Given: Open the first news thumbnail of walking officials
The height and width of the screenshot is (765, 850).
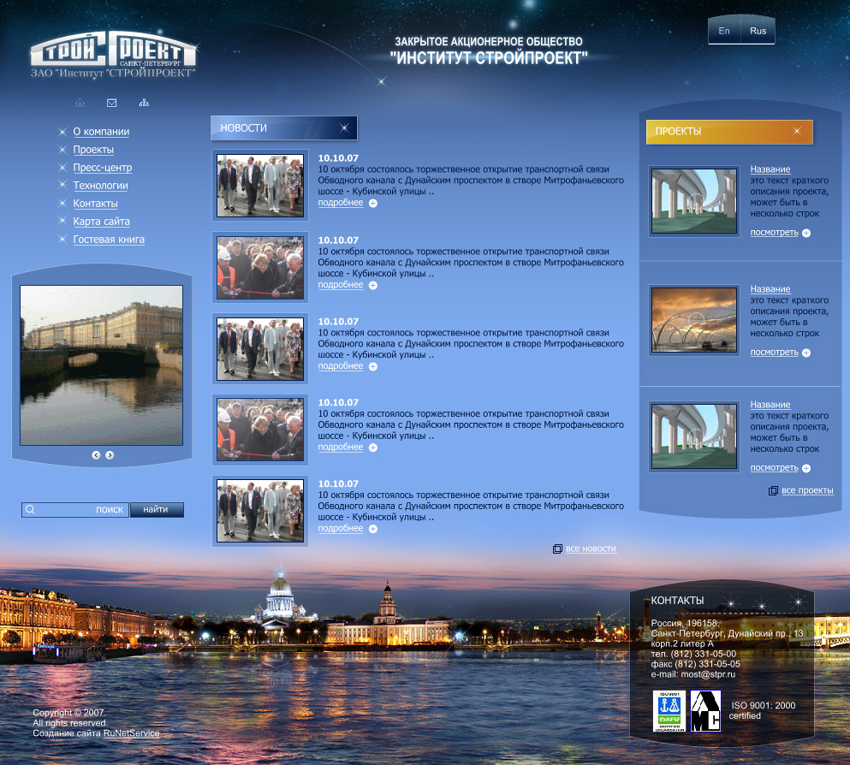Looking at the screenshot, I should (x=260, y=186).
